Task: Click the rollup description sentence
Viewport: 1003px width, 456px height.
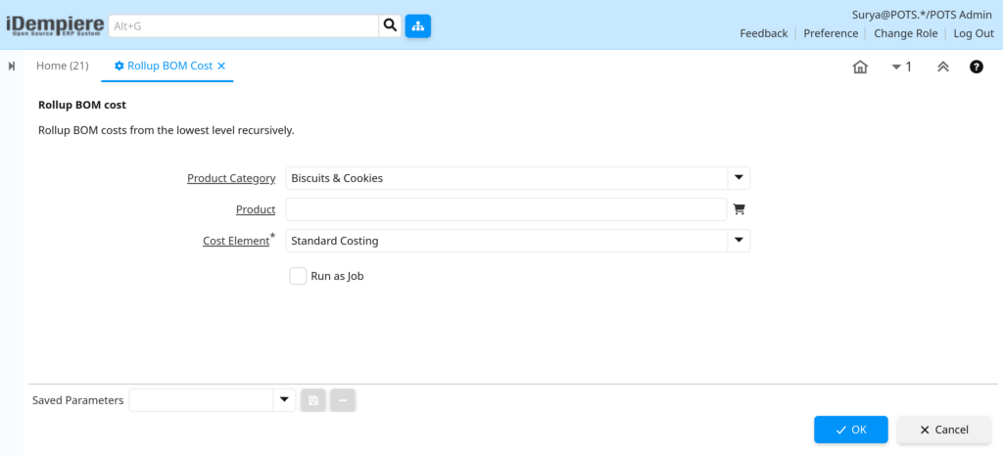Action: click(167, 130)
